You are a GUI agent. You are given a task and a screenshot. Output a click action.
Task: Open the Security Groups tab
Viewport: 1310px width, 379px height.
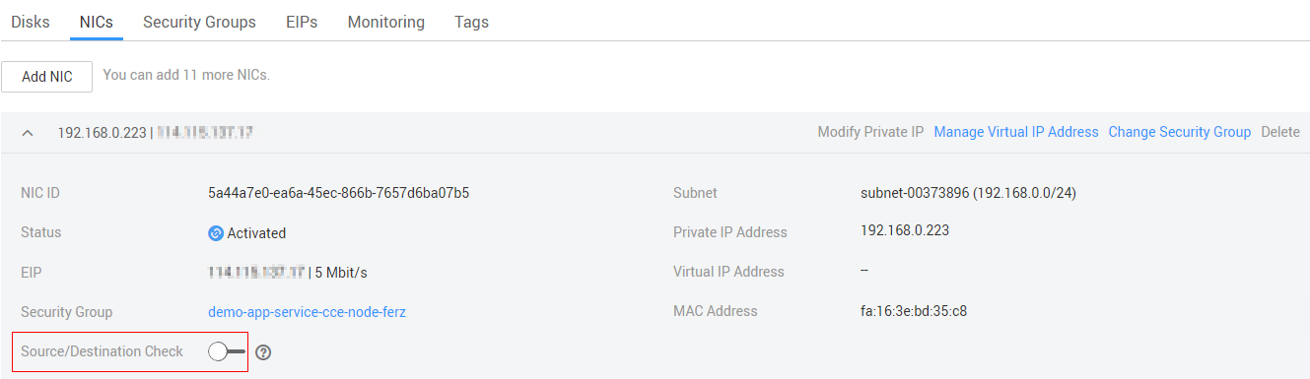tap(199, 22)
